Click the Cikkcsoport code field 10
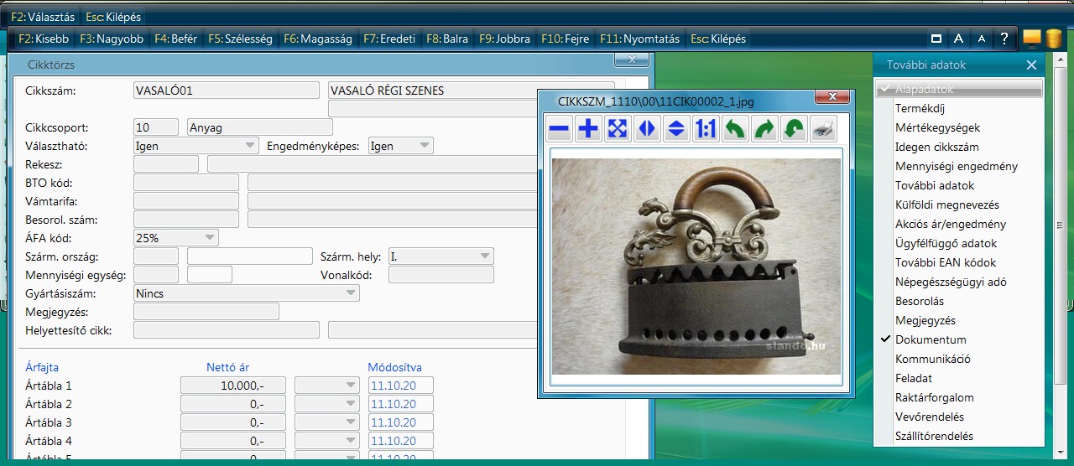This screenshot has height=466, width=1074. tap(156, 127)
